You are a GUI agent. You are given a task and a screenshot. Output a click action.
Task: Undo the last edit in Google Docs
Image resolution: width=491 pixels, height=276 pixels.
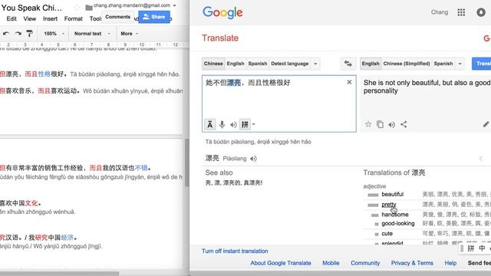6,34
